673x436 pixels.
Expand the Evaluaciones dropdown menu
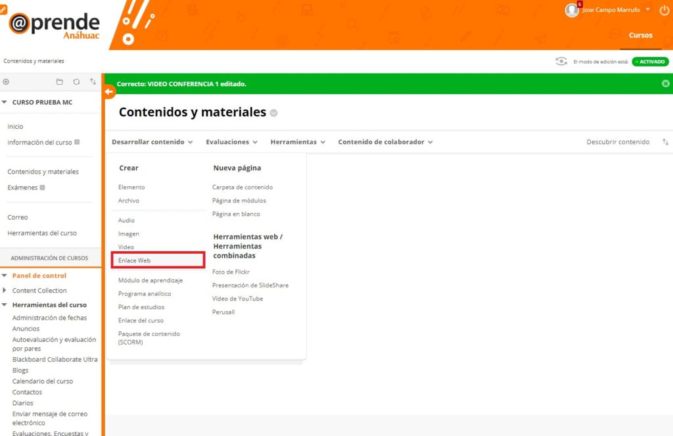(x=231, y=142)
